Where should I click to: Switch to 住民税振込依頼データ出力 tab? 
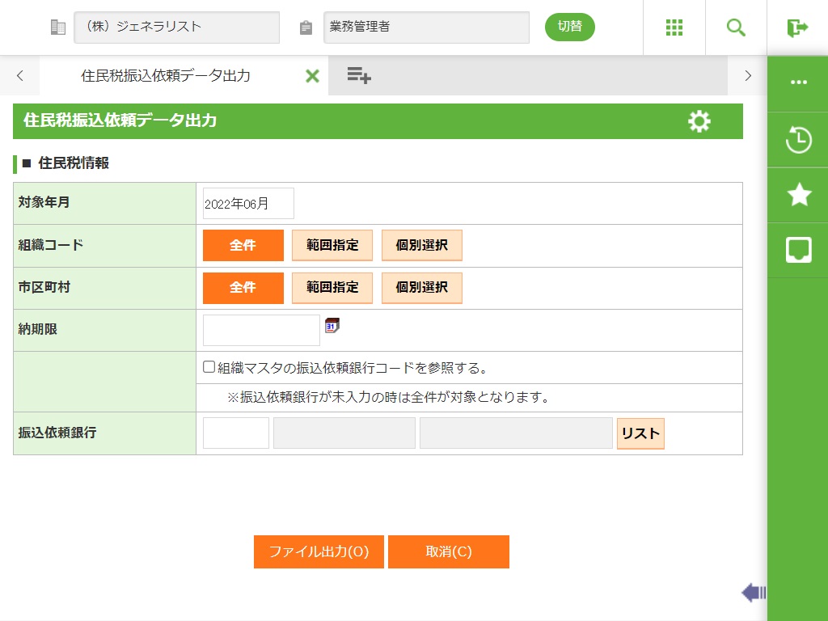pyautogui.click(x=166, y=76)
